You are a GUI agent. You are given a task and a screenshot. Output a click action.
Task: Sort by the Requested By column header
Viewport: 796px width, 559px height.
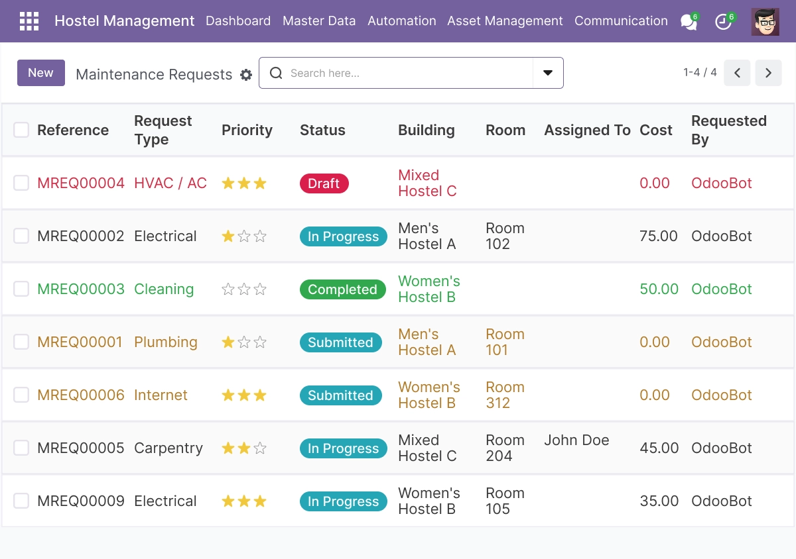point(729,130)
